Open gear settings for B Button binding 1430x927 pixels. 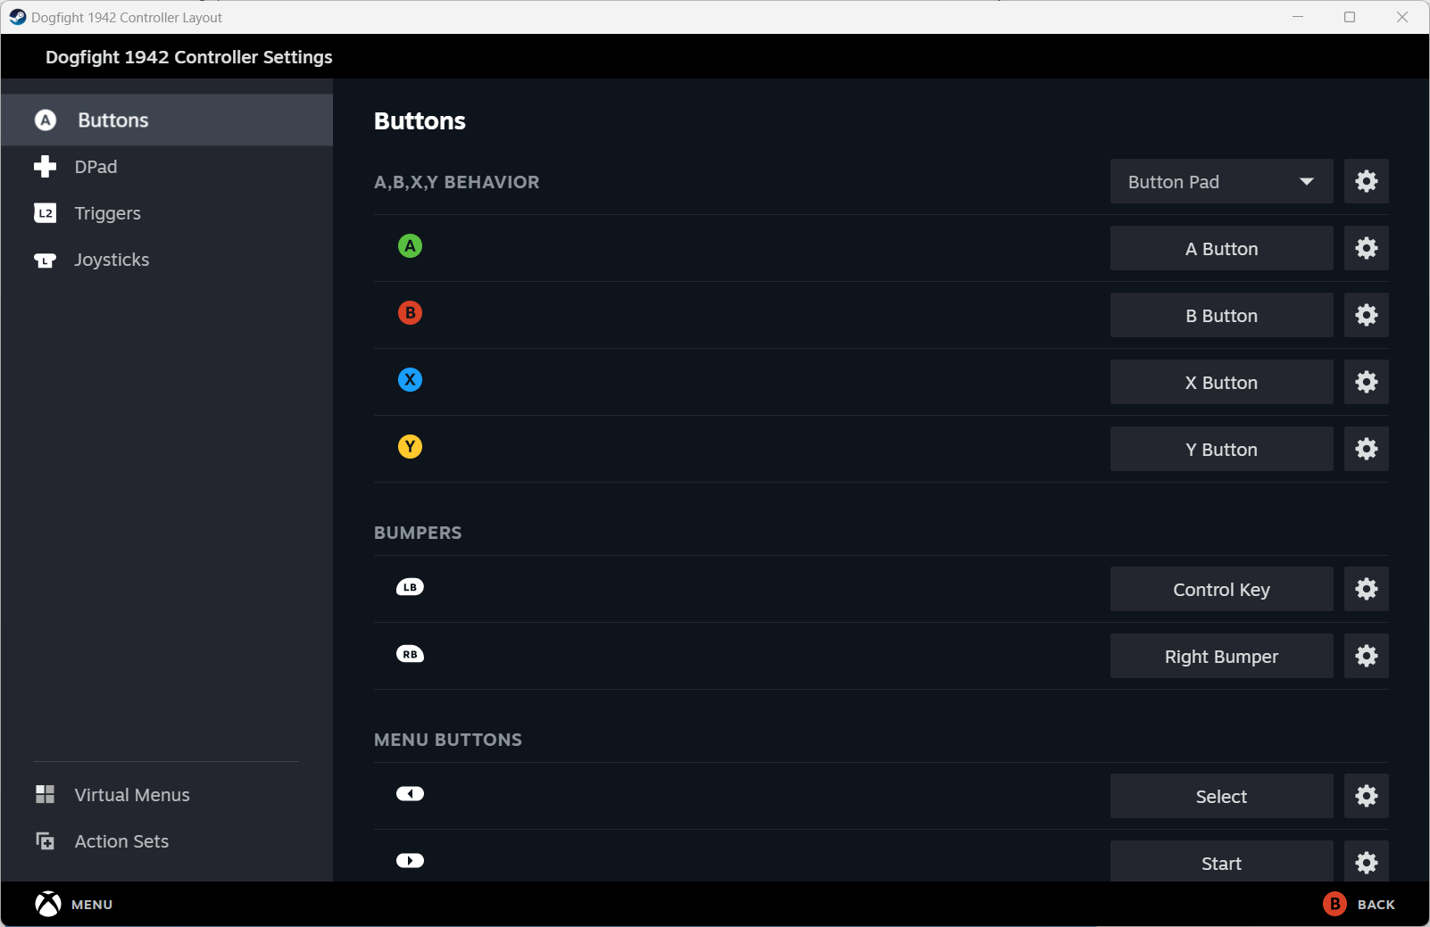[1366, 315]
